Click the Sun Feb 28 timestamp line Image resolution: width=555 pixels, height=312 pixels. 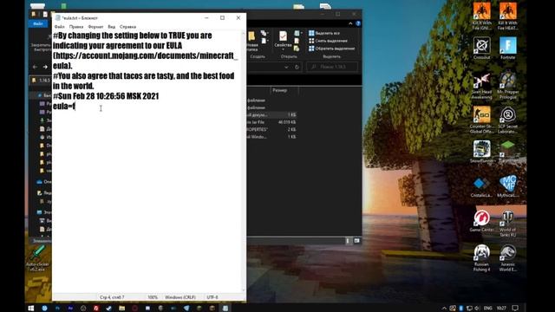click(x=106, y=96)
